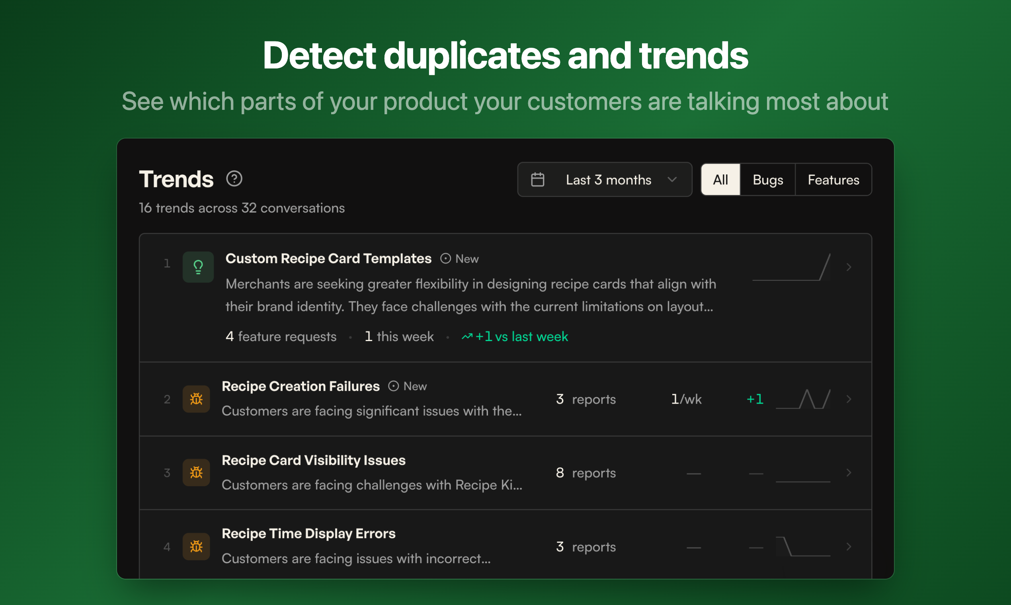Open Recipe Time Display Errors row chevron
Image resolution: width=1011 pixels, height=605 pixels.
tap(849, 546)
